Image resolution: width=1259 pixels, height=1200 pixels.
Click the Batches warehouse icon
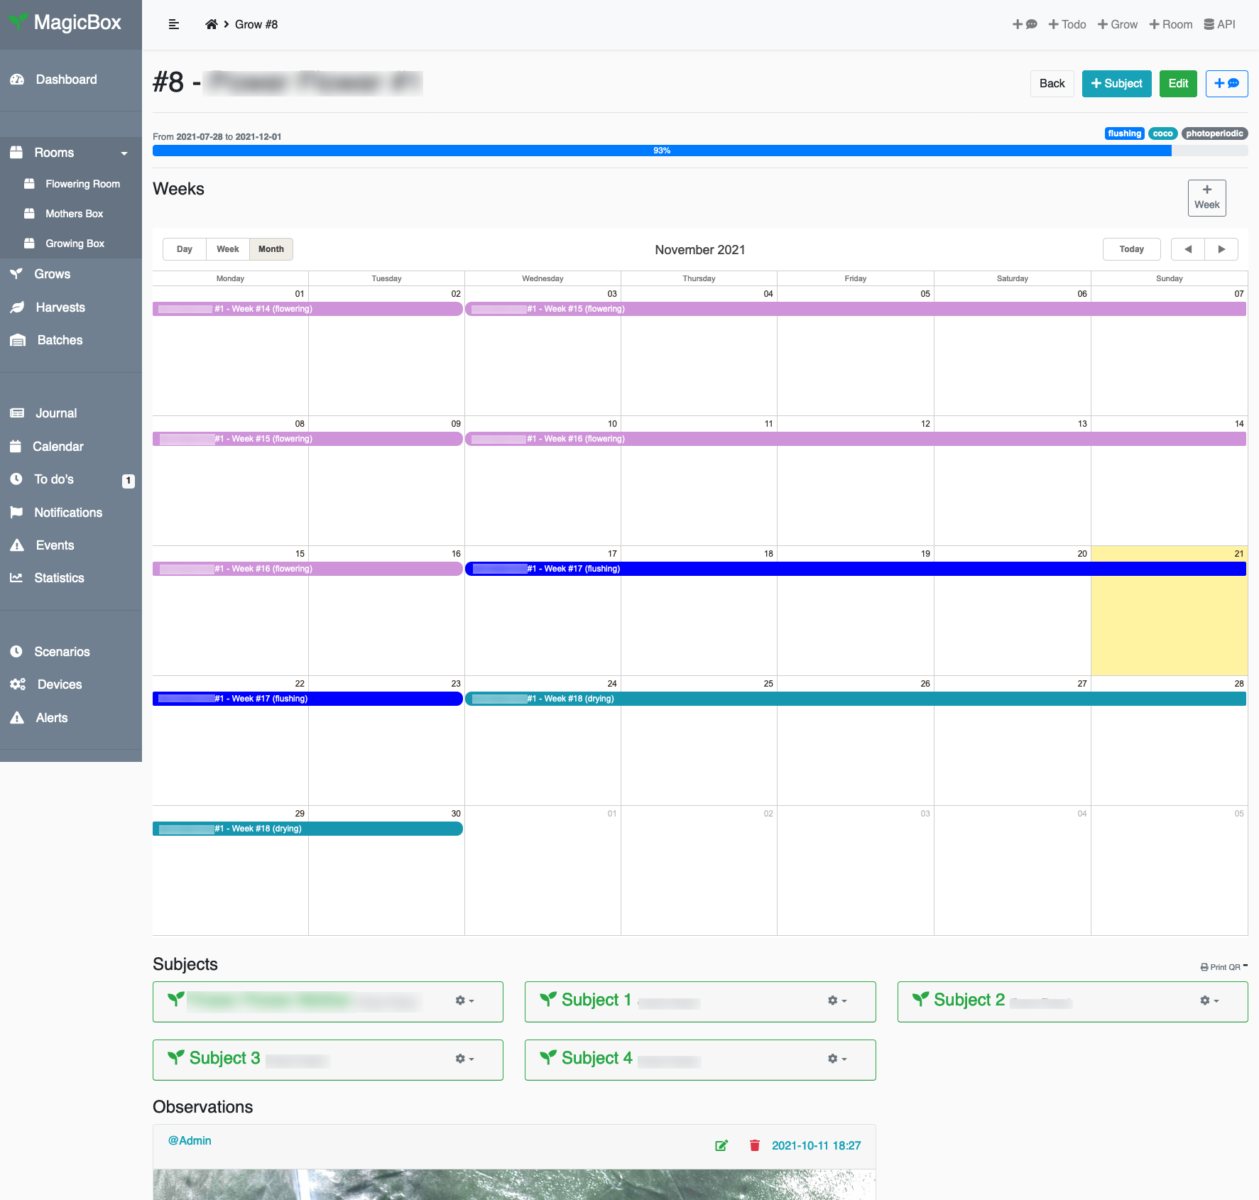[18, 340]
